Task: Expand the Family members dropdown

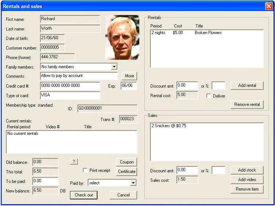Action: pyautogui.click(x=114, y=67)
